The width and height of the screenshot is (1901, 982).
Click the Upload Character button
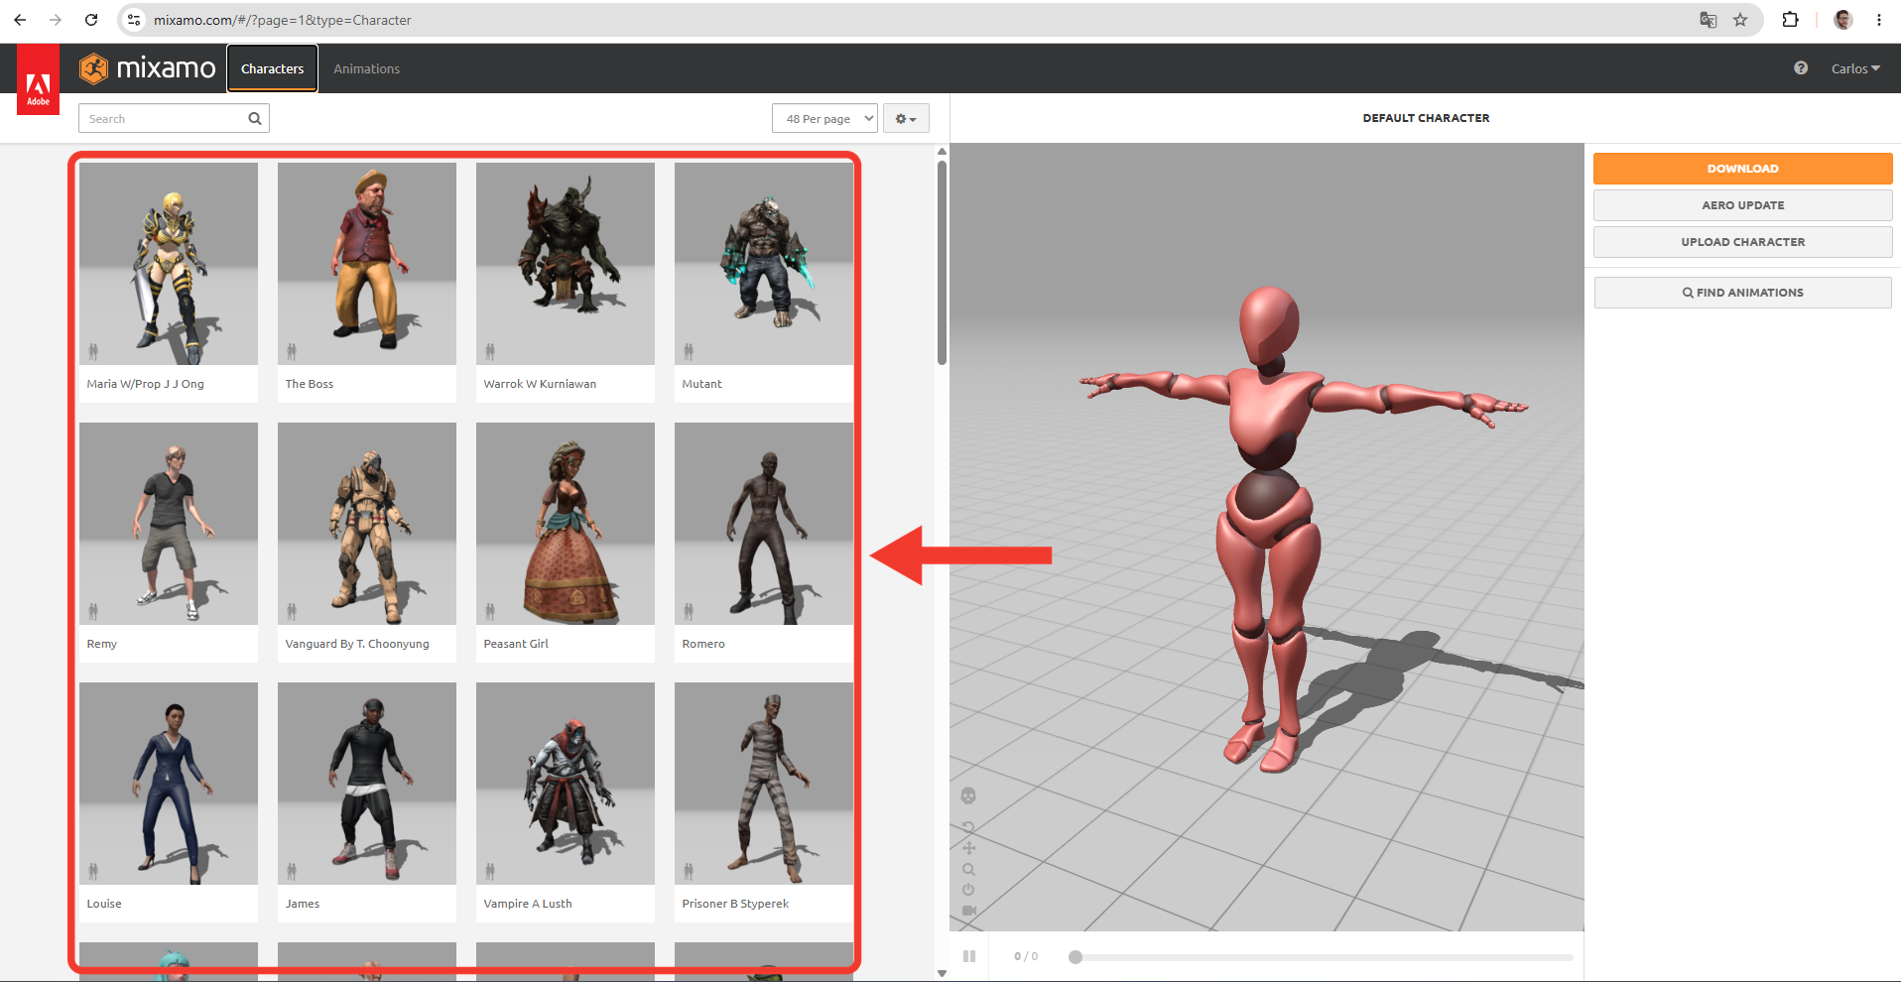point(1742,242)
